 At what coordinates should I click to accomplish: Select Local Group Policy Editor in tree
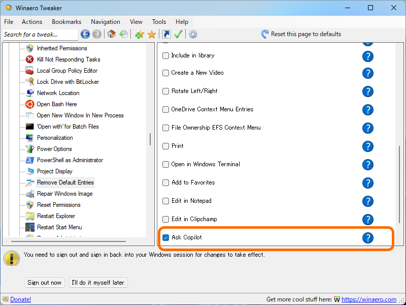coord(67,71)
